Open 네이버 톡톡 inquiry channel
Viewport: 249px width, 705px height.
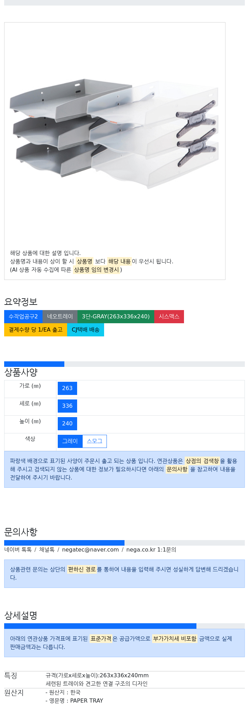(x=18, y=550)
